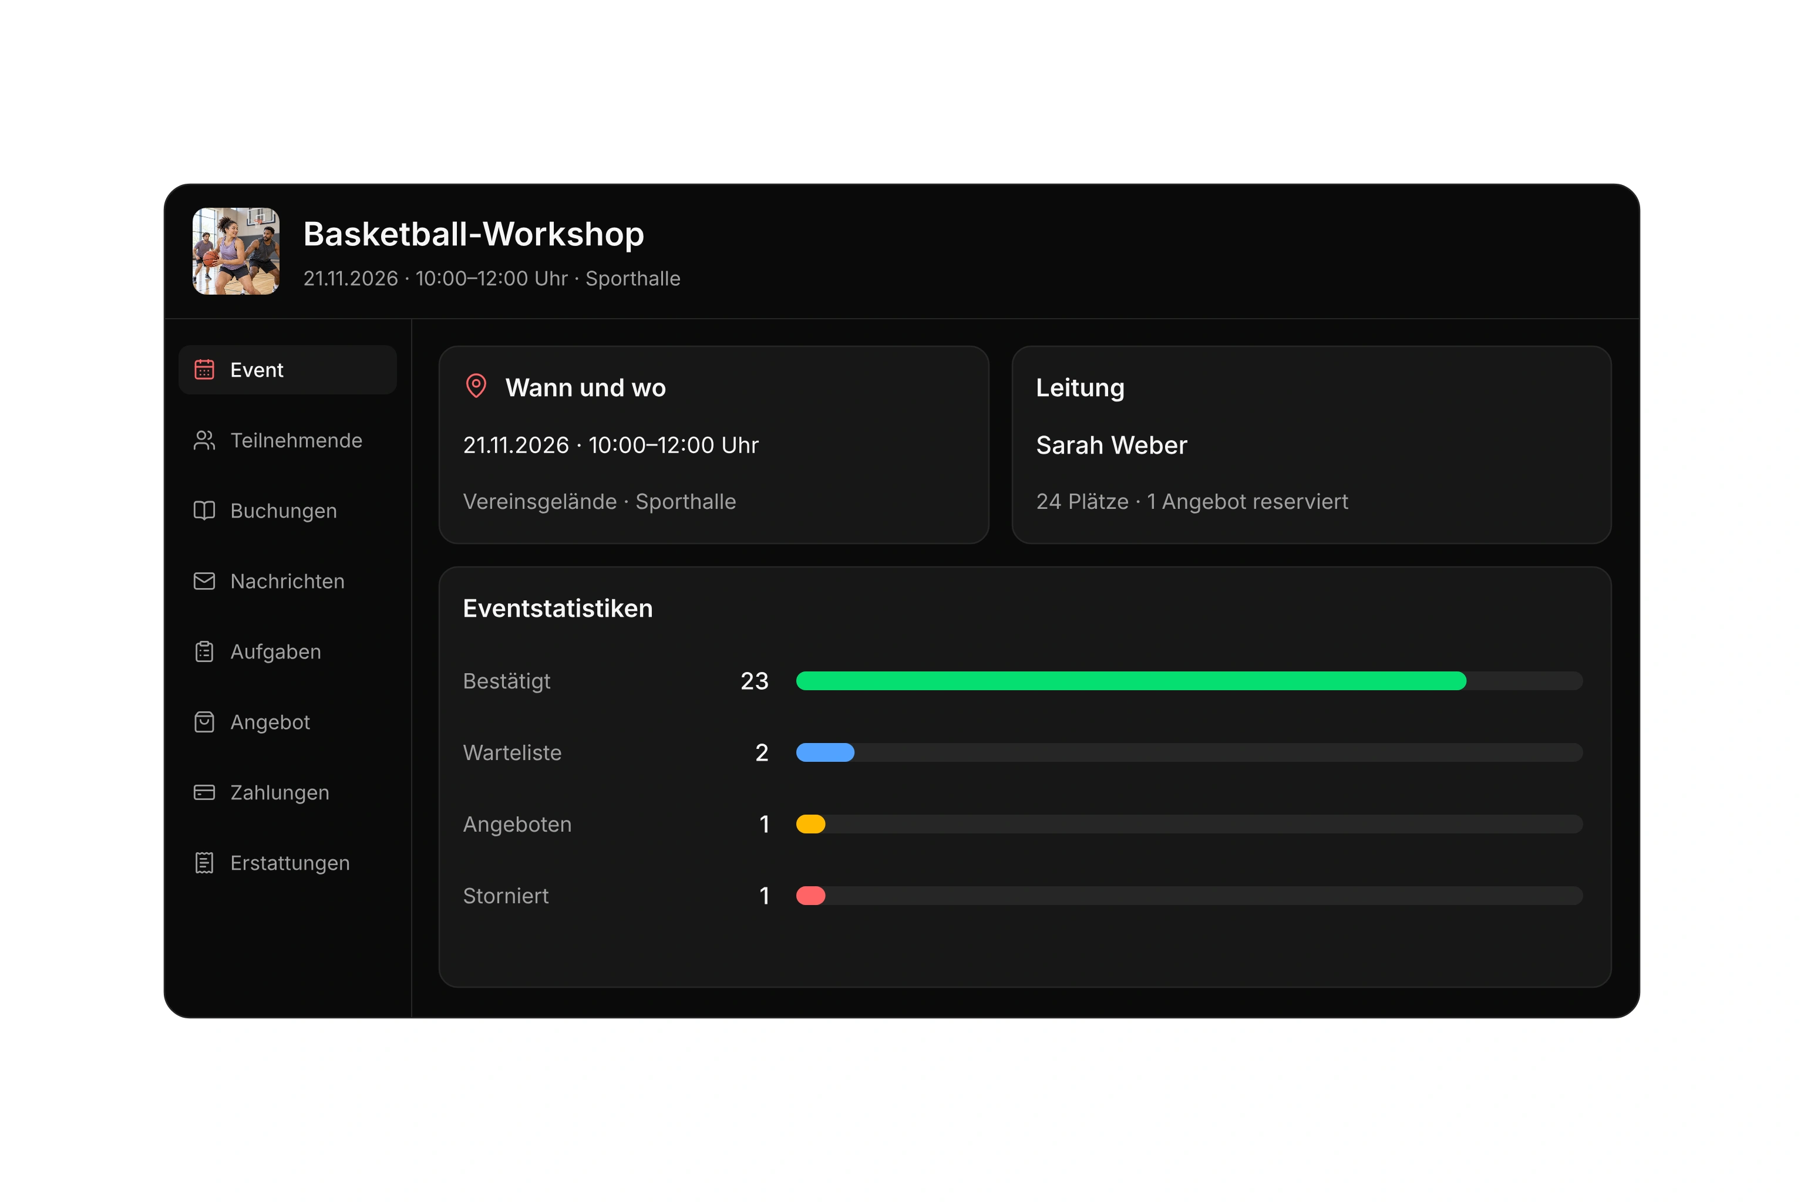The image size is (1804, 1202).
Task: Click the Storniert label
Action: pos(506,896)
